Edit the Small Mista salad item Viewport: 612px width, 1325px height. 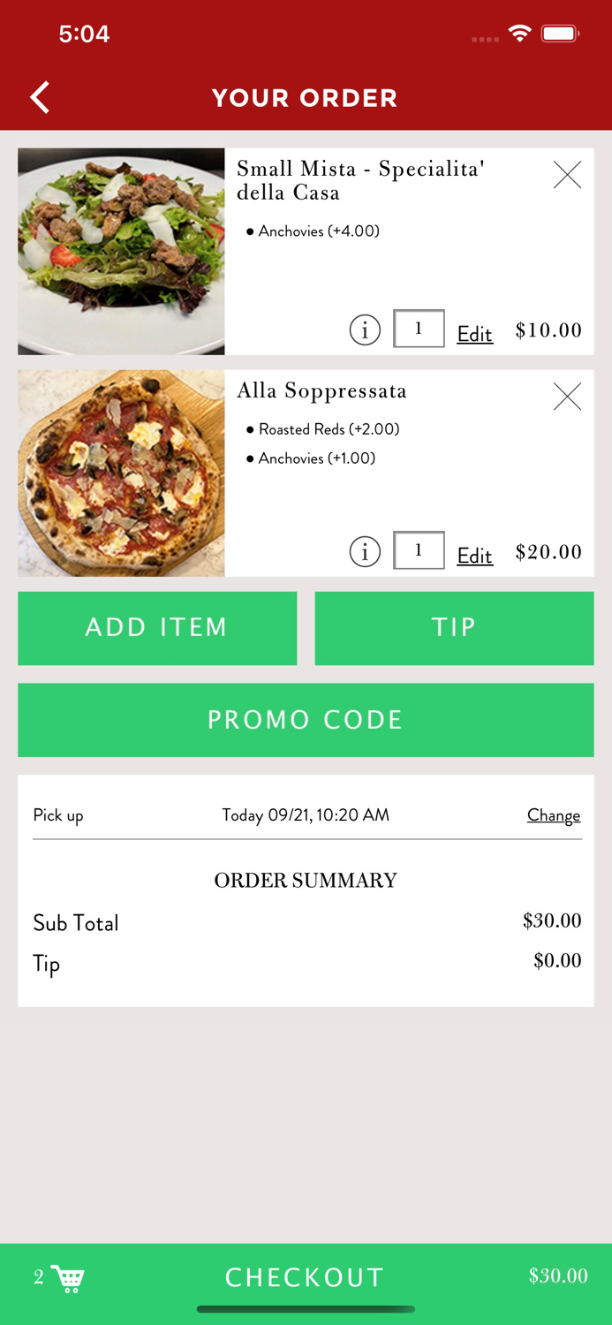pos(474,334)
